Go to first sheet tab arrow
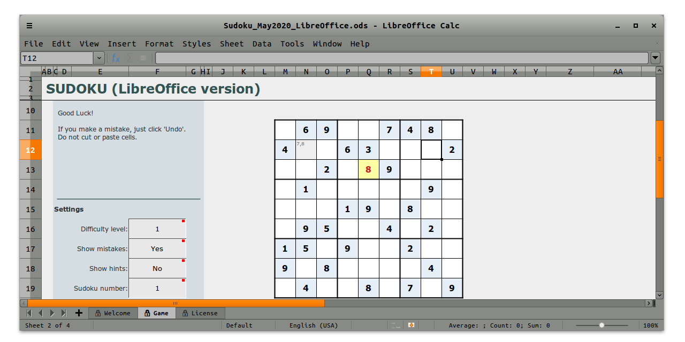 click(x=29, y=313)
